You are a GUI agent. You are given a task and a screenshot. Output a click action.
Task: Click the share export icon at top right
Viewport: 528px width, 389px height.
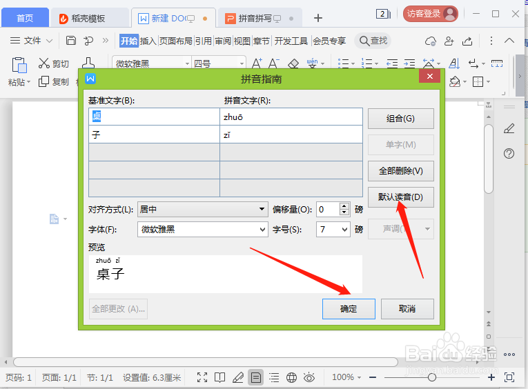[x=467, y=41]
